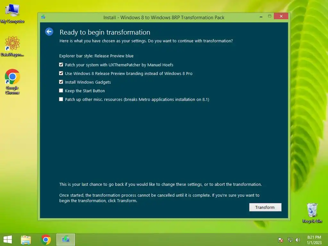Open File Explorer from the taskbar
Viewport: 328px width, 246px height.
coord(26,240)
